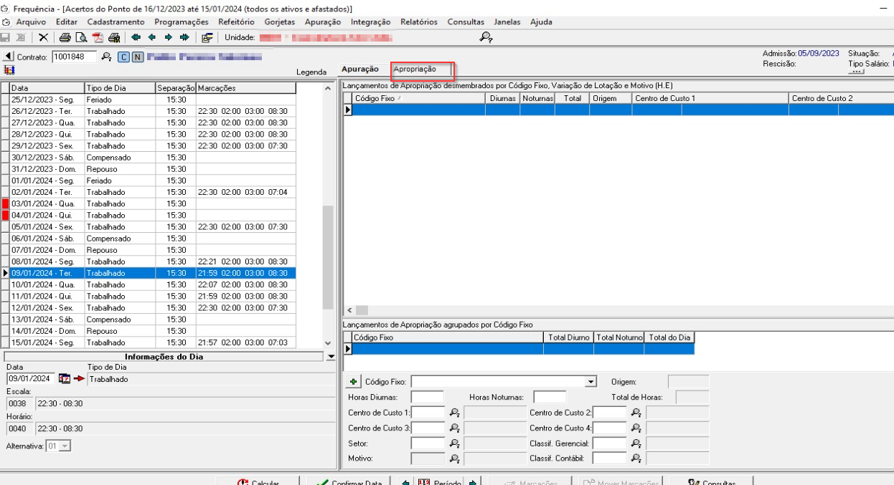Open the calendar icon beside the date
894x485 pixels.
64,379
